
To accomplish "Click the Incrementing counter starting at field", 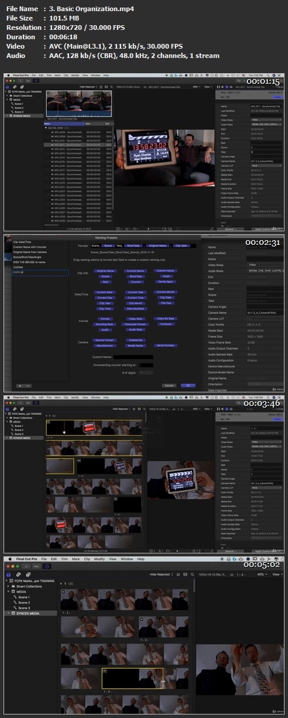I will click(x=146, y=365).
